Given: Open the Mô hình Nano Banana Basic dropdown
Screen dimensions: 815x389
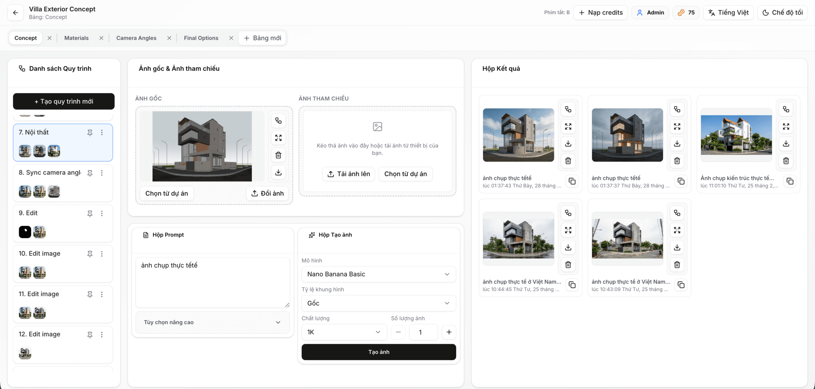Looking at the screenshot, I should [x=378, y=274].
